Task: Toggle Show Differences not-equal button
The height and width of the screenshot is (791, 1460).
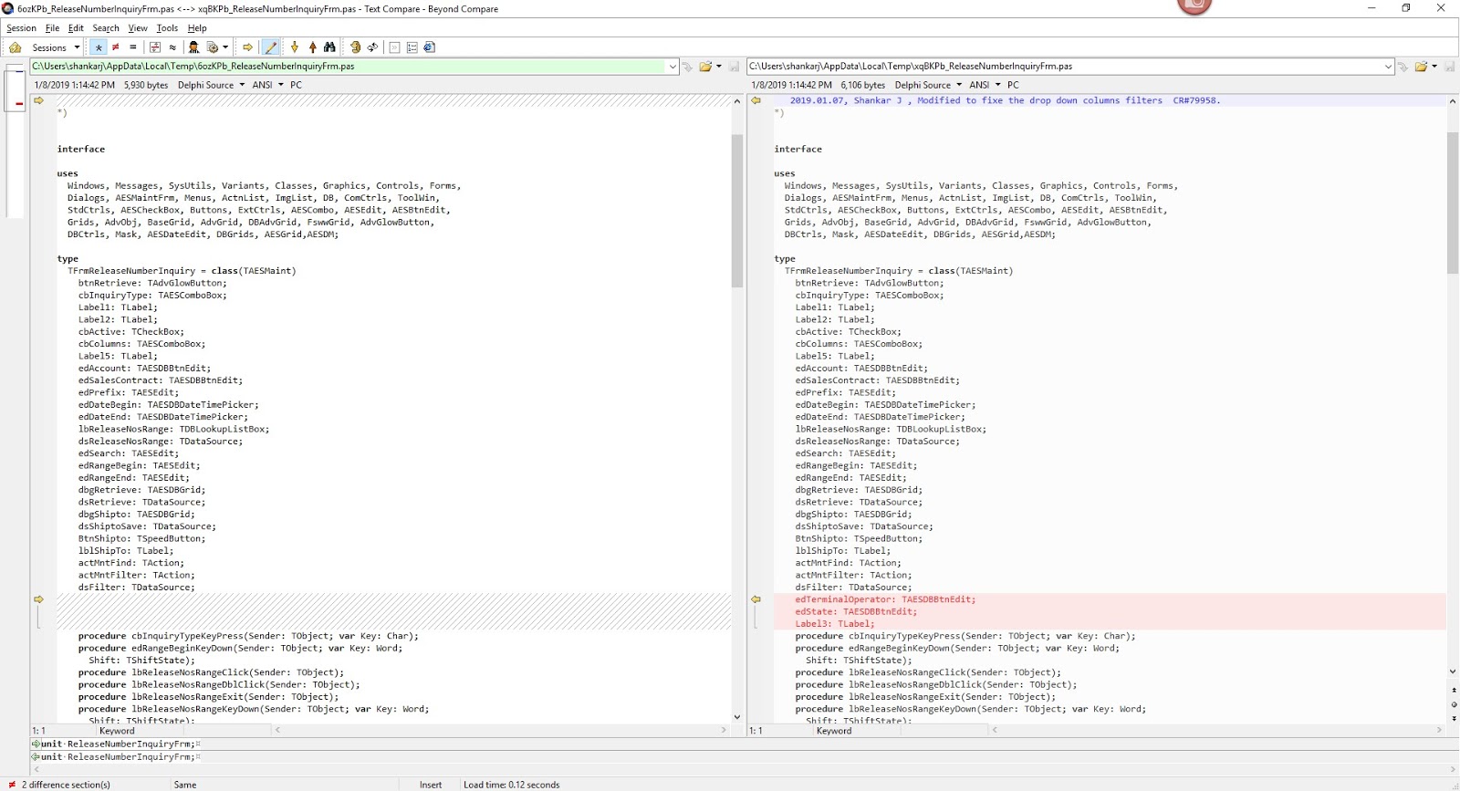Action: point(116,47)
